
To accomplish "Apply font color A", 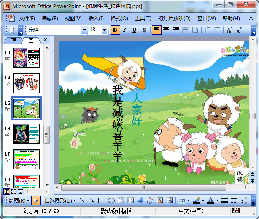I will tap(210, 200).
